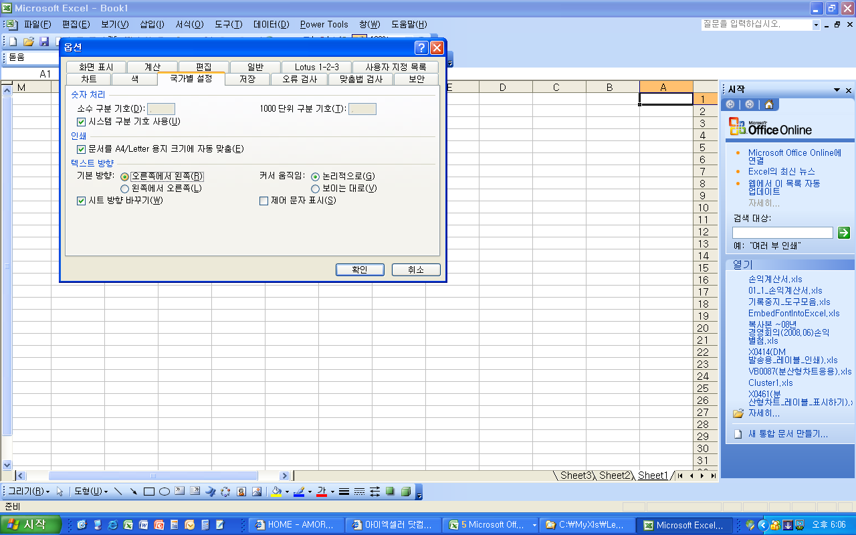This screenshot has width=856, height=535.
Task: Uncheck 시트 방향 바꾸기 checkbox
Action: [82, 201]
